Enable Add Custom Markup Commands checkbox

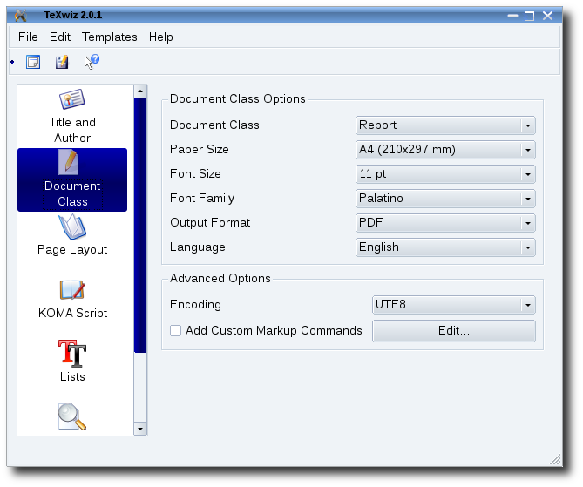pos(175,330)
